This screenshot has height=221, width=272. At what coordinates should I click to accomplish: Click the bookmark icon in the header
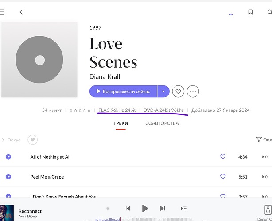[250, 12]
